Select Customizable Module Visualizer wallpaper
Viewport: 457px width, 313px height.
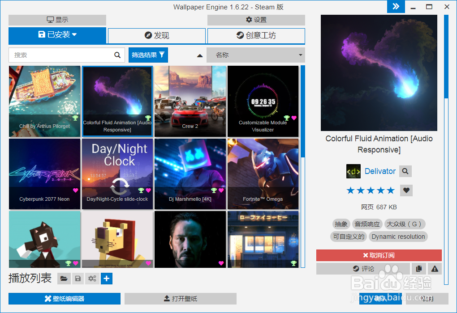point(263,101)
